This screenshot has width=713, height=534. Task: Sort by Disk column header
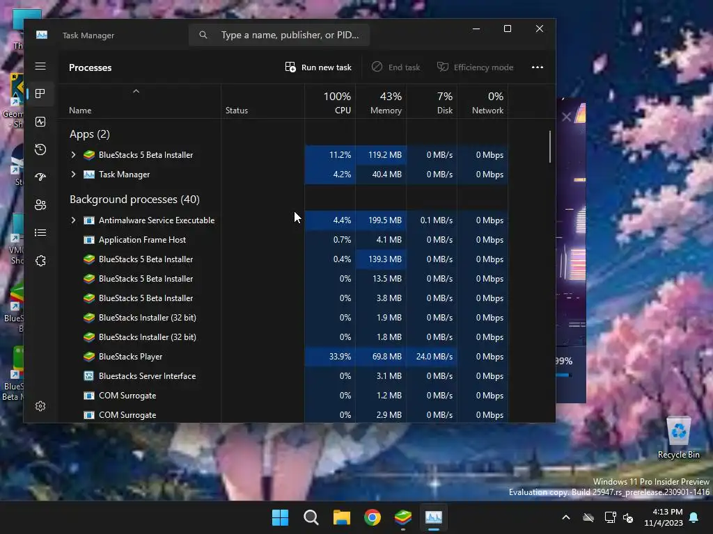click(x=432, y=102)
